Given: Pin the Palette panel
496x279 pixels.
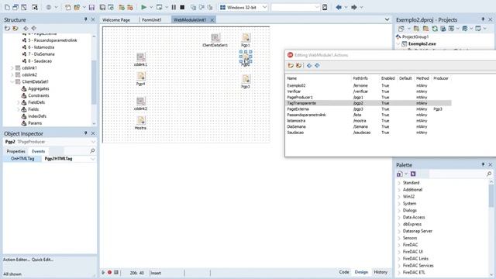Looking at the screenshot, I should tap(483, 165).
